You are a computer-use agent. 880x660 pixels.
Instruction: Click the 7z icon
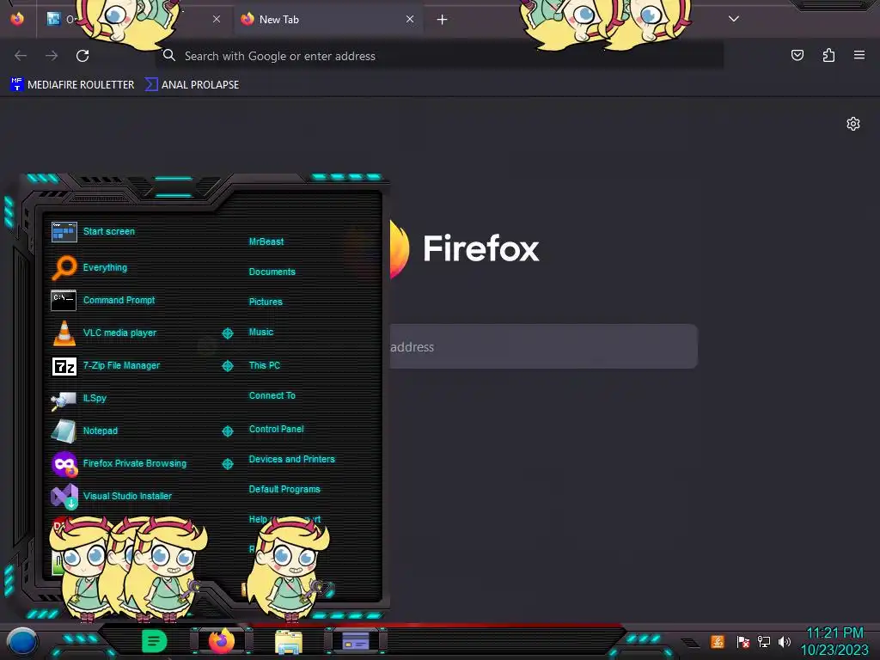coord(64,366)
